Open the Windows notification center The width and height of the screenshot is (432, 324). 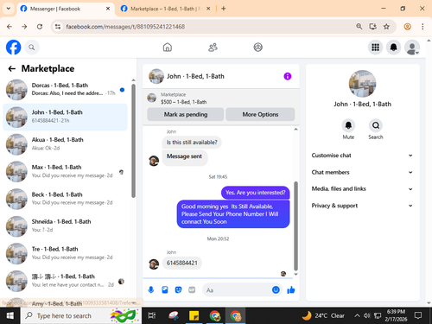tap(418, 315)
